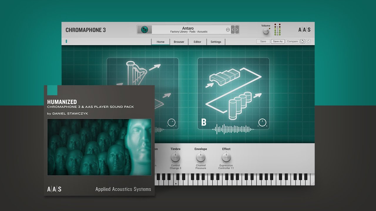This screenshot has width=376, height=211.
Task: Click the layer B waveform display
Action: (x=233, y=129)
